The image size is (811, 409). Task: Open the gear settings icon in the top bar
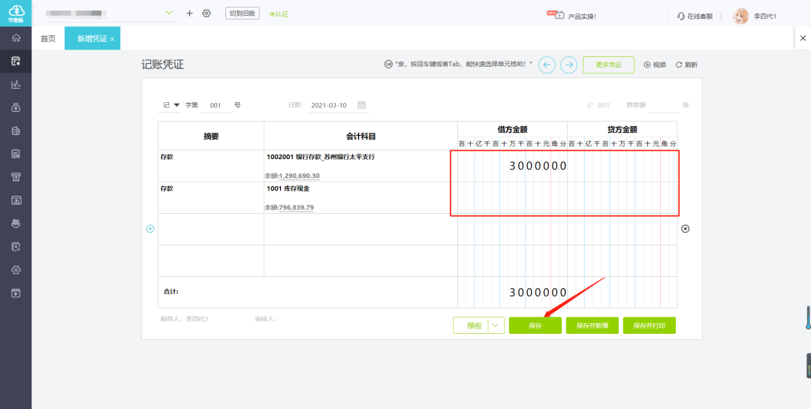click(207, 14)
